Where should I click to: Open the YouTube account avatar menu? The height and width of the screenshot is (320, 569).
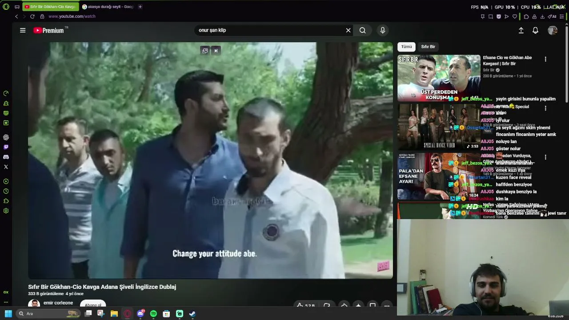pyautogui.click(x=553, y=30)
